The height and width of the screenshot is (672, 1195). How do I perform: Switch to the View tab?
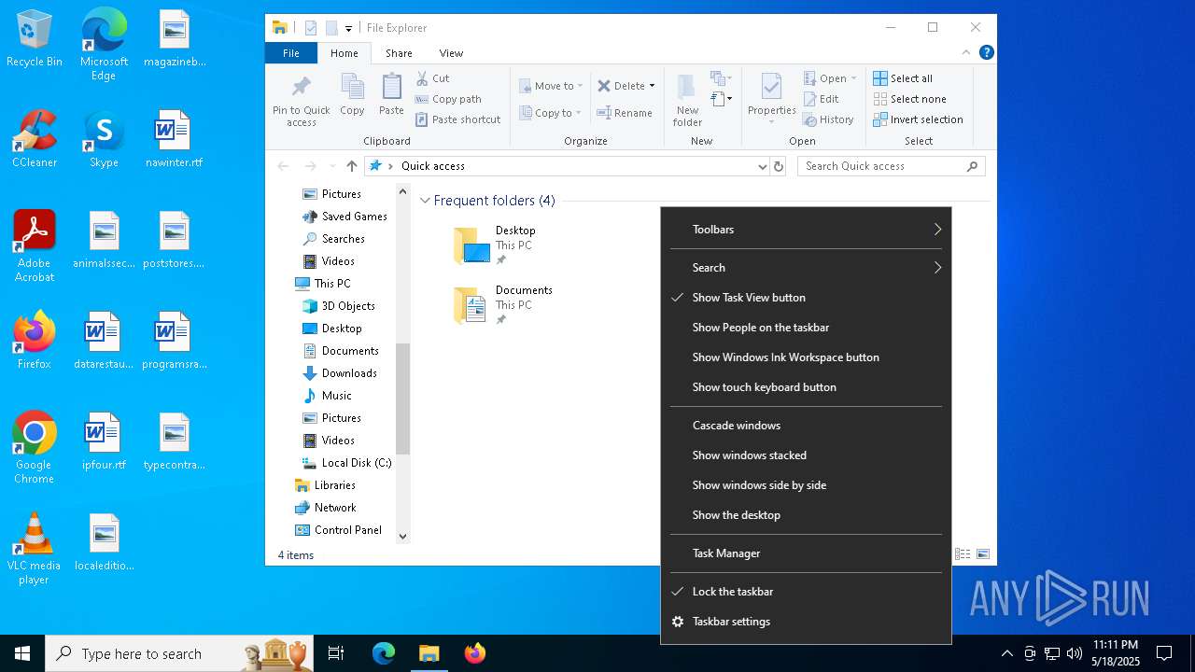(x=451, y=53)
